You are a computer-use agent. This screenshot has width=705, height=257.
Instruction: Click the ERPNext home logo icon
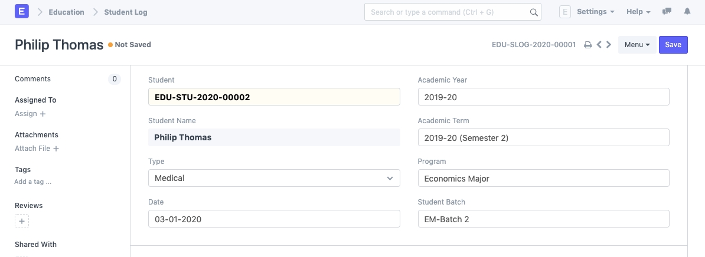[x=21, y=12]
